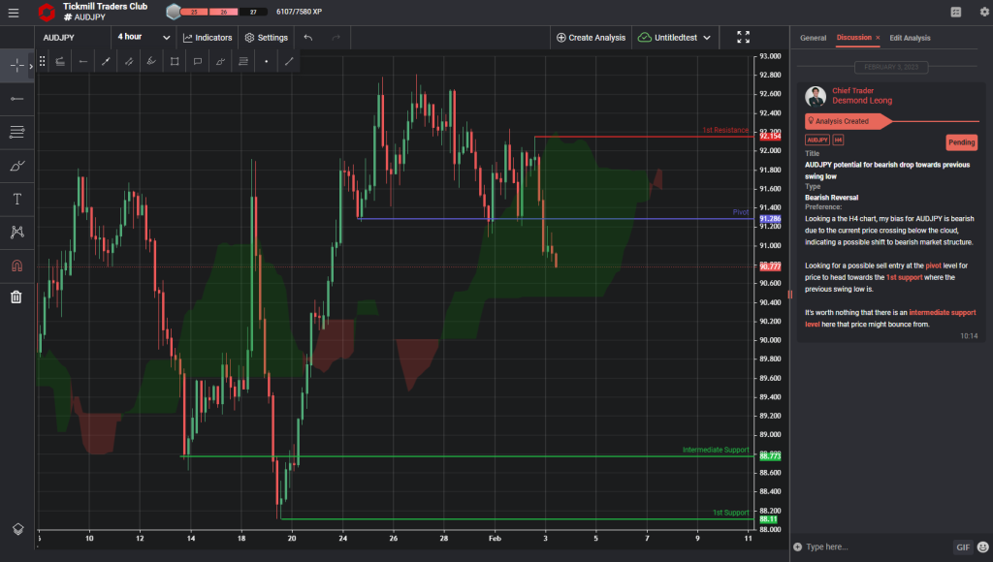
Task: Click the Pending status label
Action: click(x=961, y=141)
